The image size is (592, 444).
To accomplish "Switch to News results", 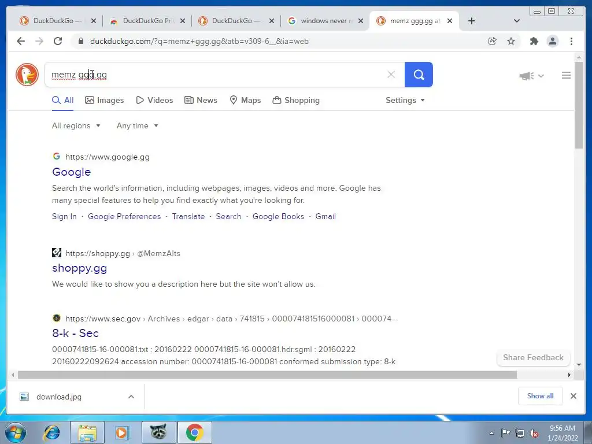I will [x=201, y=100].
